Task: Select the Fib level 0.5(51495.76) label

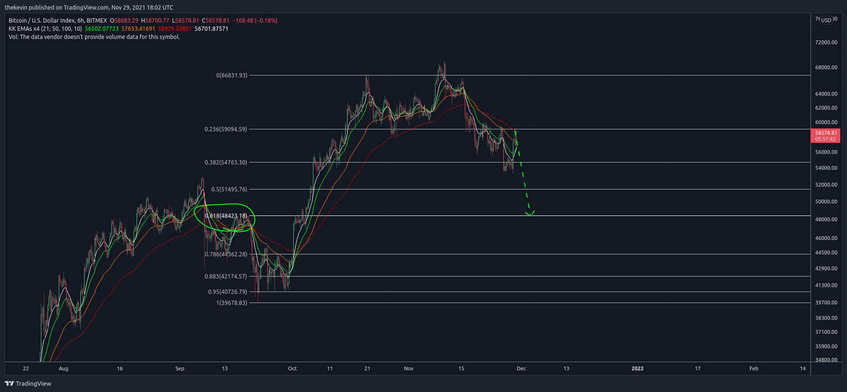Action: 229,190
